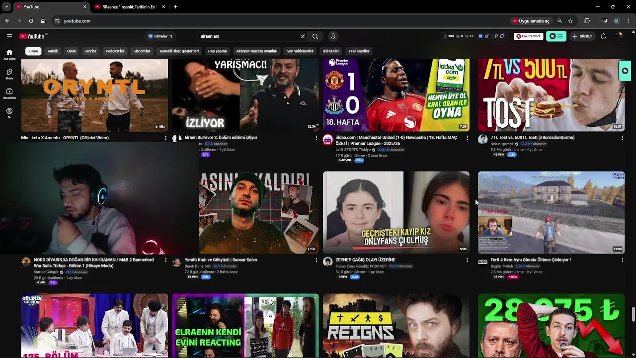Open the account avatar menu

(619, 36)
